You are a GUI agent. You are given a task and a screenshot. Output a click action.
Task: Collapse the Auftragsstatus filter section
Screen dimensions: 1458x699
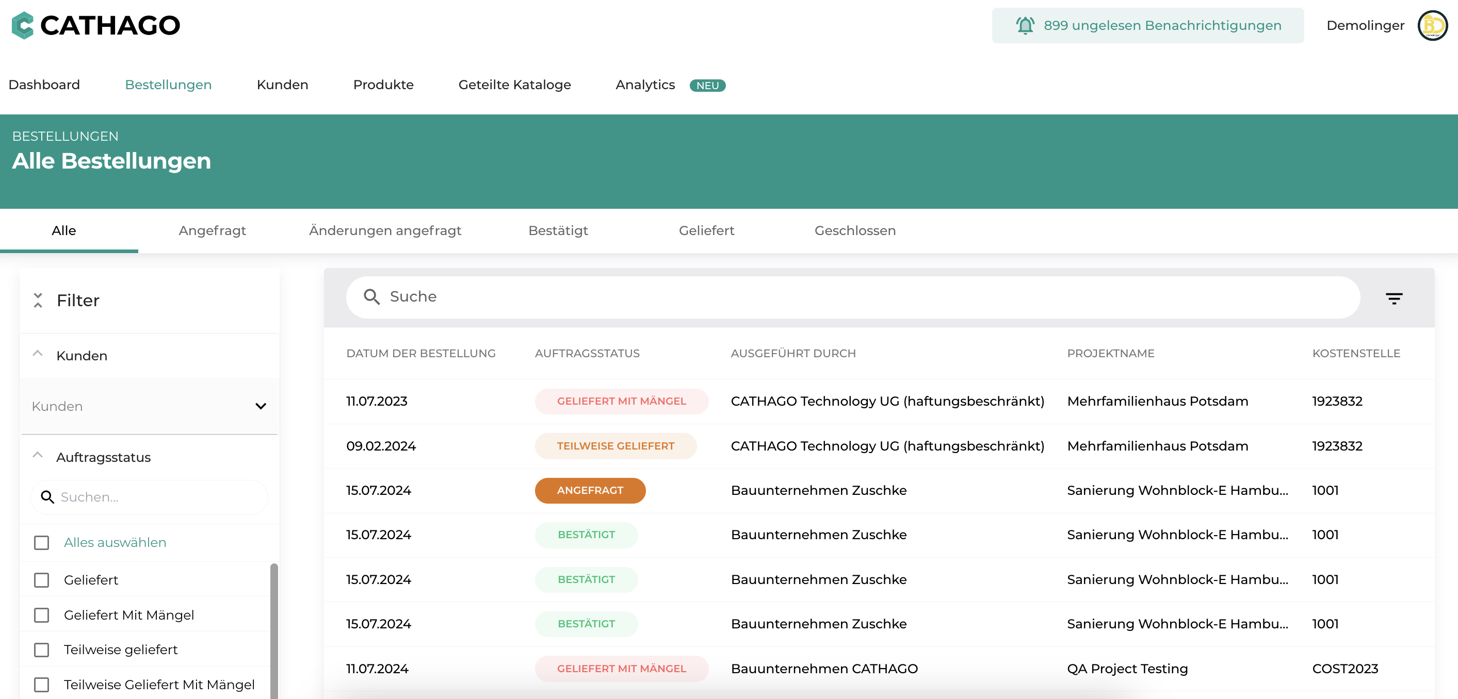[38, 455]
